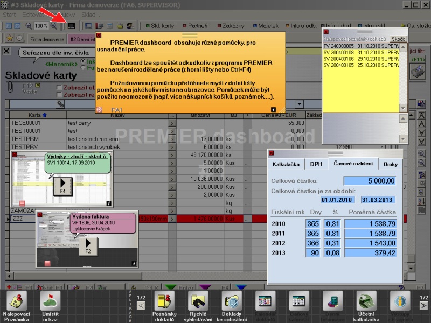Click the paperclip Vazby icon
Viewport: 431px width, 323px height.
coord(10,87)
